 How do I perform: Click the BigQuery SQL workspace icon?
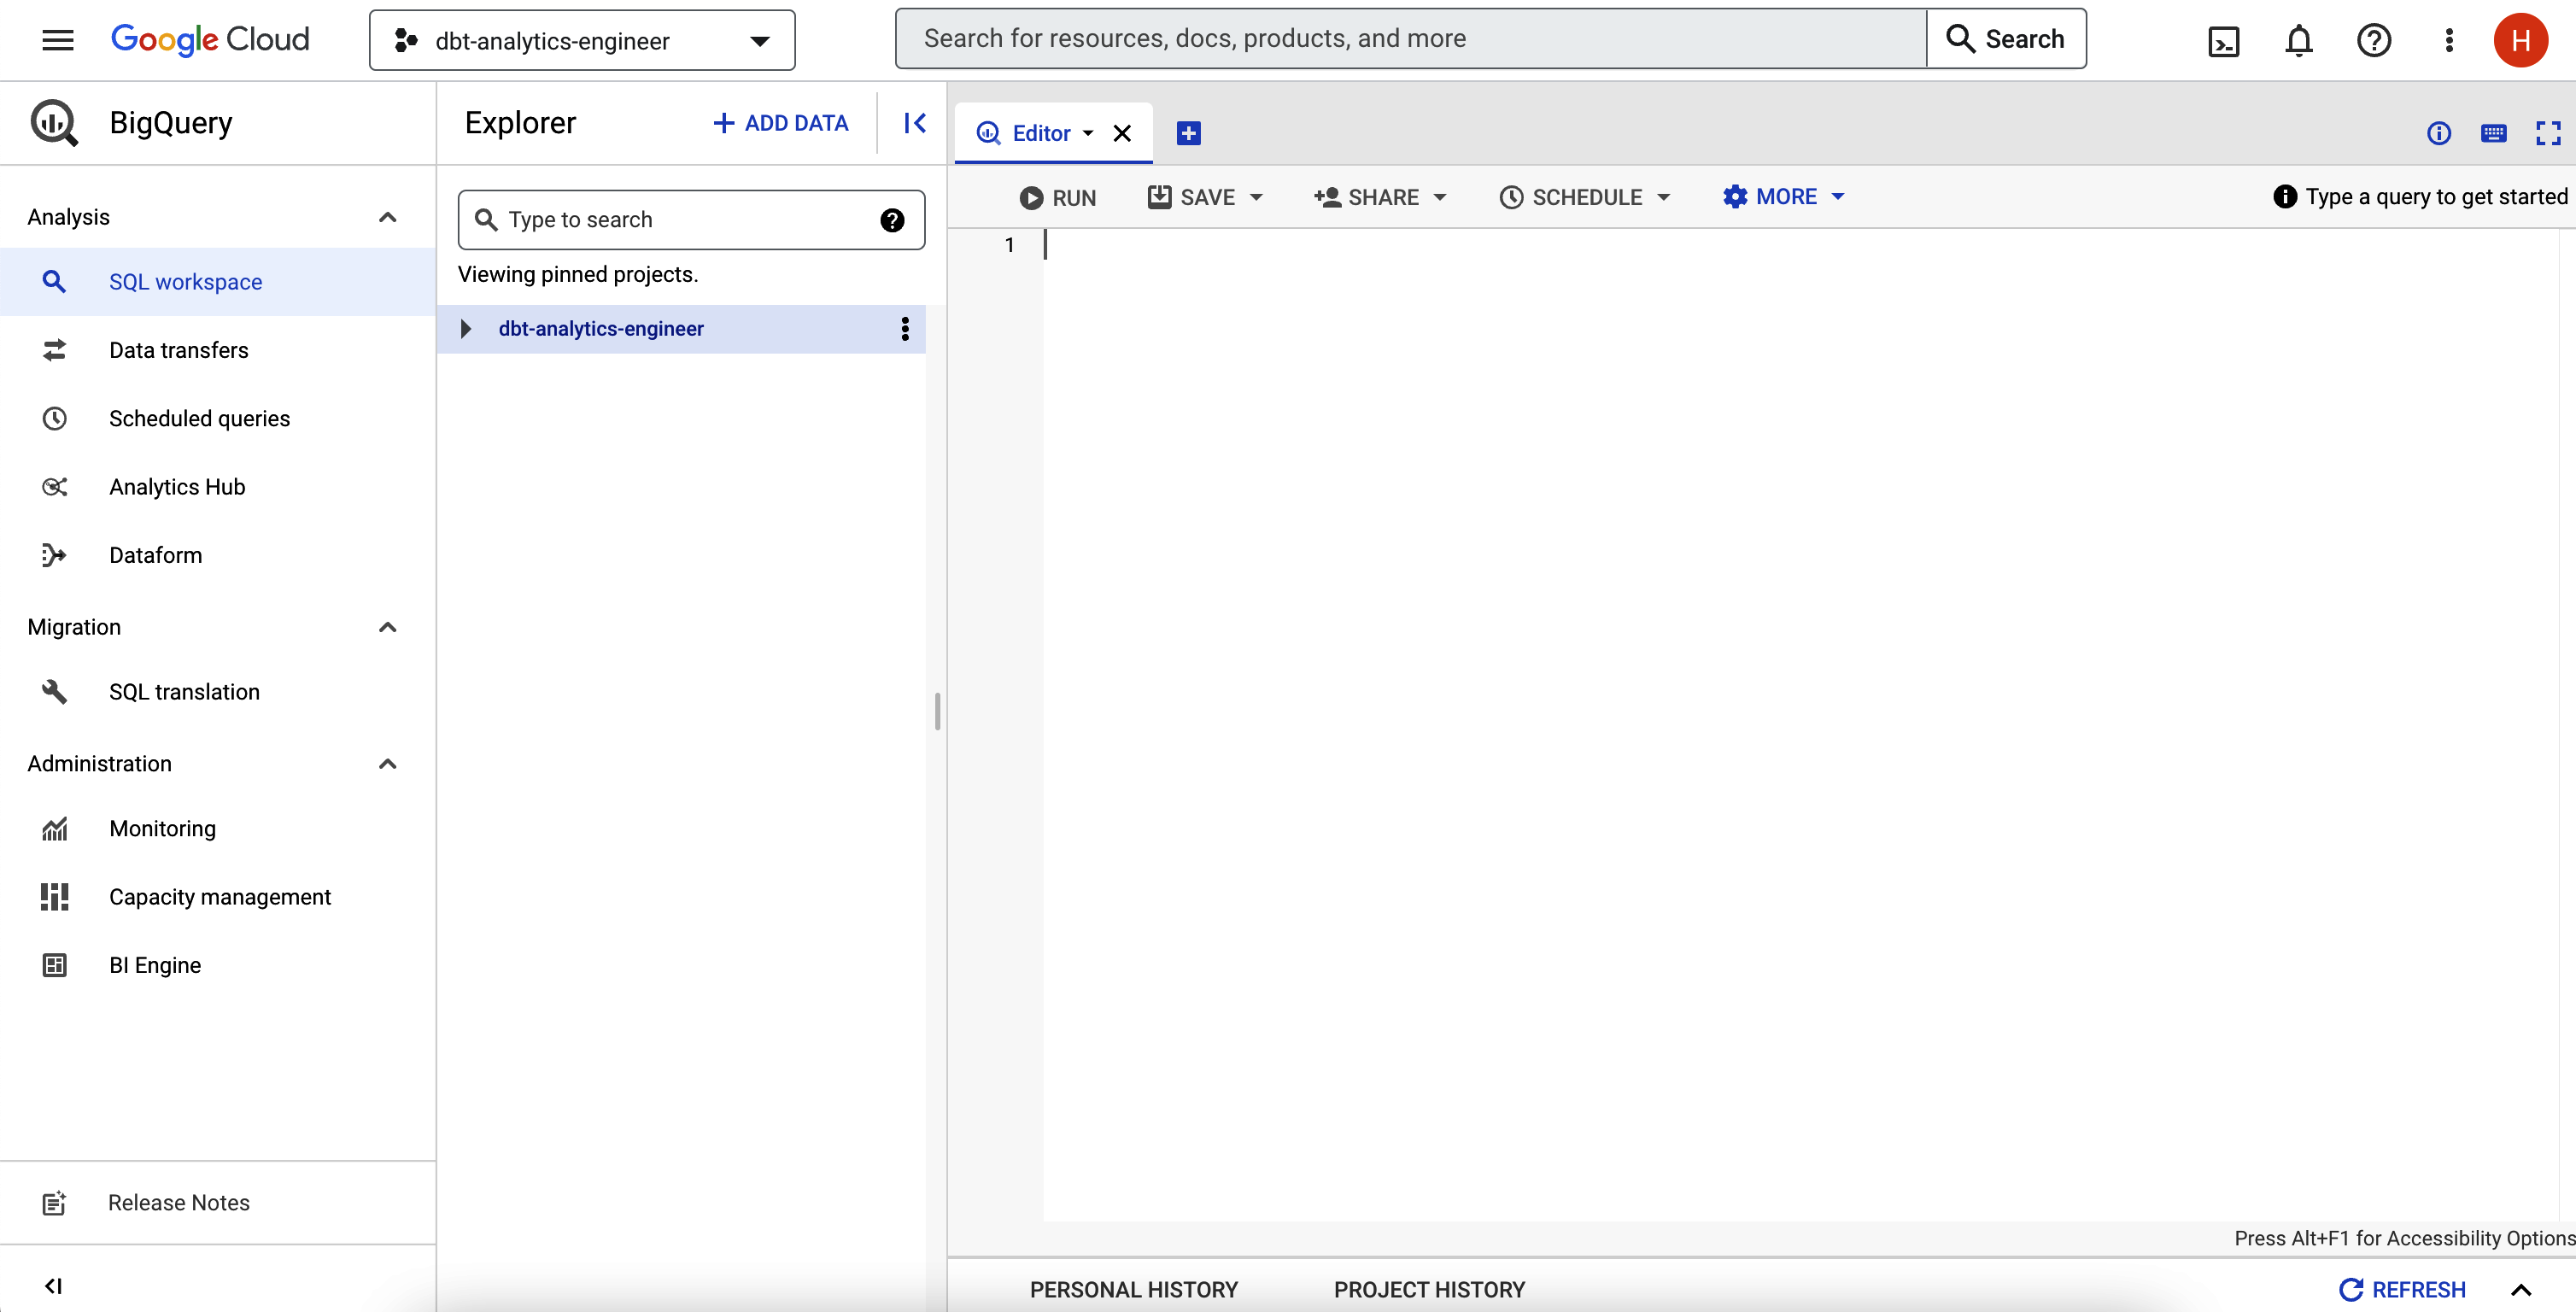(x=54, y=279)
